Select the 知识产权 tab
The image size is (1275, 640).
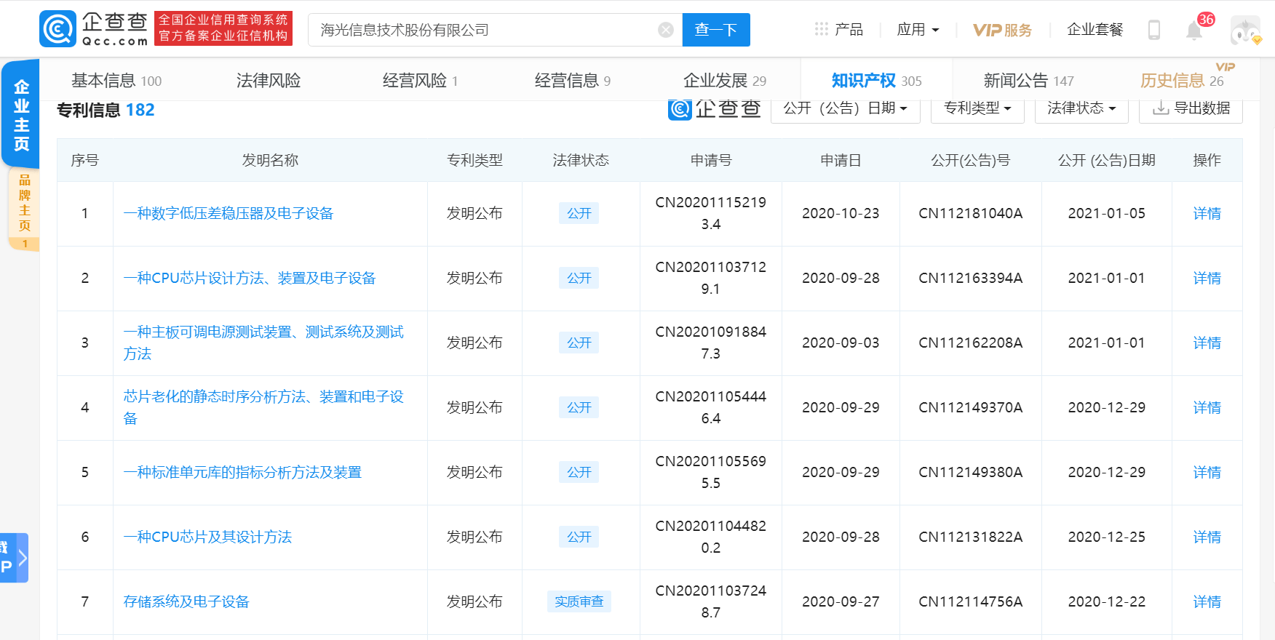(x=876, y=81)
